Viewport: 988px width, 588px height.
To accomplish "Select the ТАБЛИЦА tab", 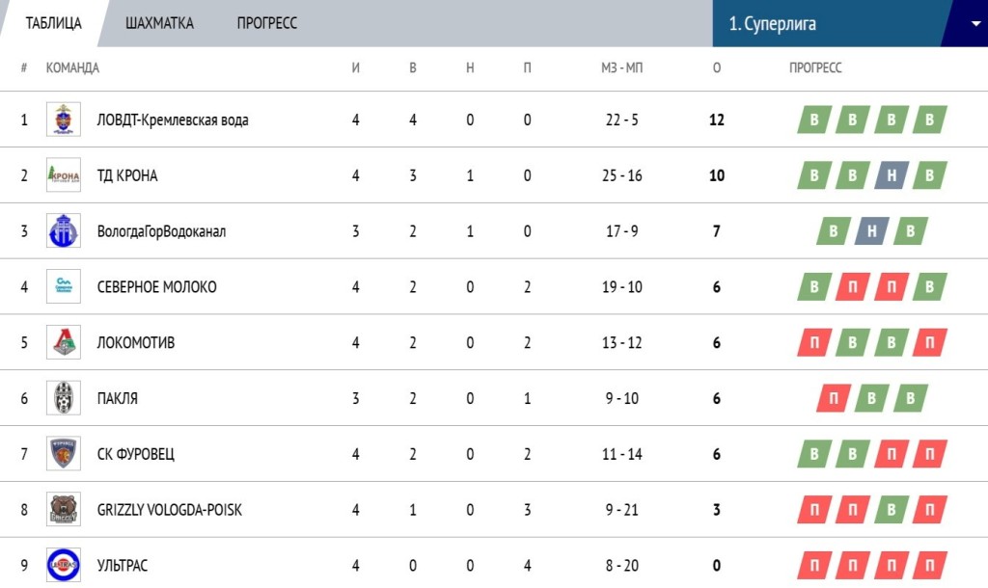I will coord(54,23).
